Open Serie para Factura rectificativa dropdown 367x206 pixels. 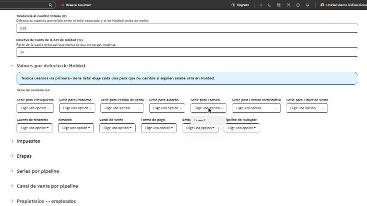point(256,108)
